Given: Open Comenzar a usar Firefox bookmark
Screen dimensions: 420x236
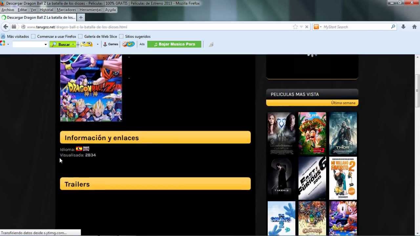Looking at the screenshot, I should click(54, 36).
